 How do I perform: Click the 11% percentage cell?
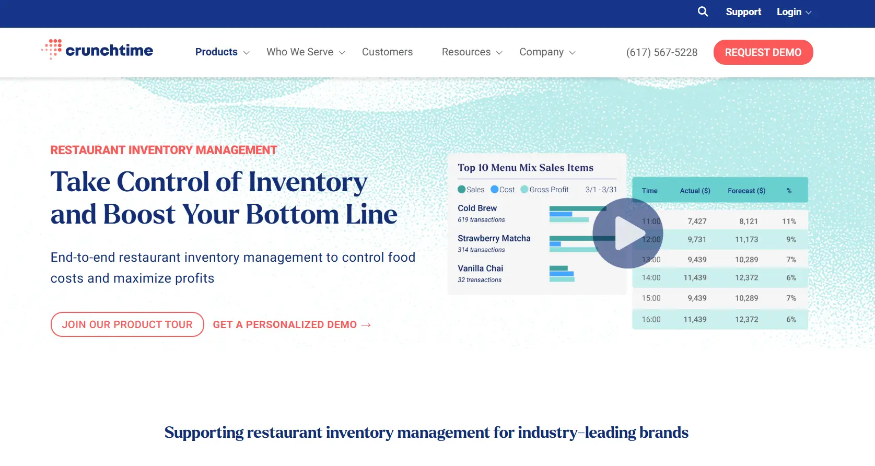[x=789, y=222]
